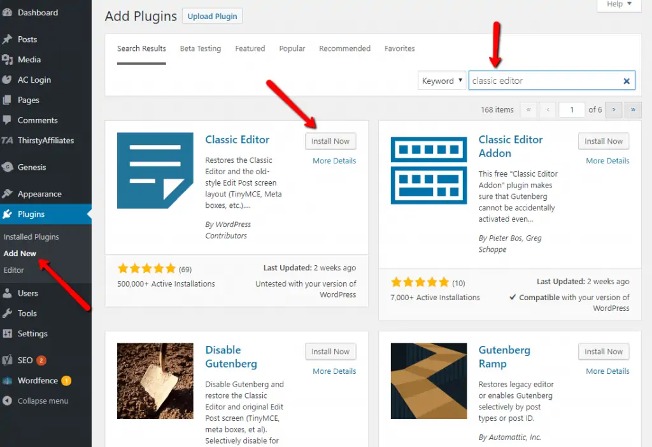Click the Disable Gutenberg shovel thumbnail

(x=155, y=381)
